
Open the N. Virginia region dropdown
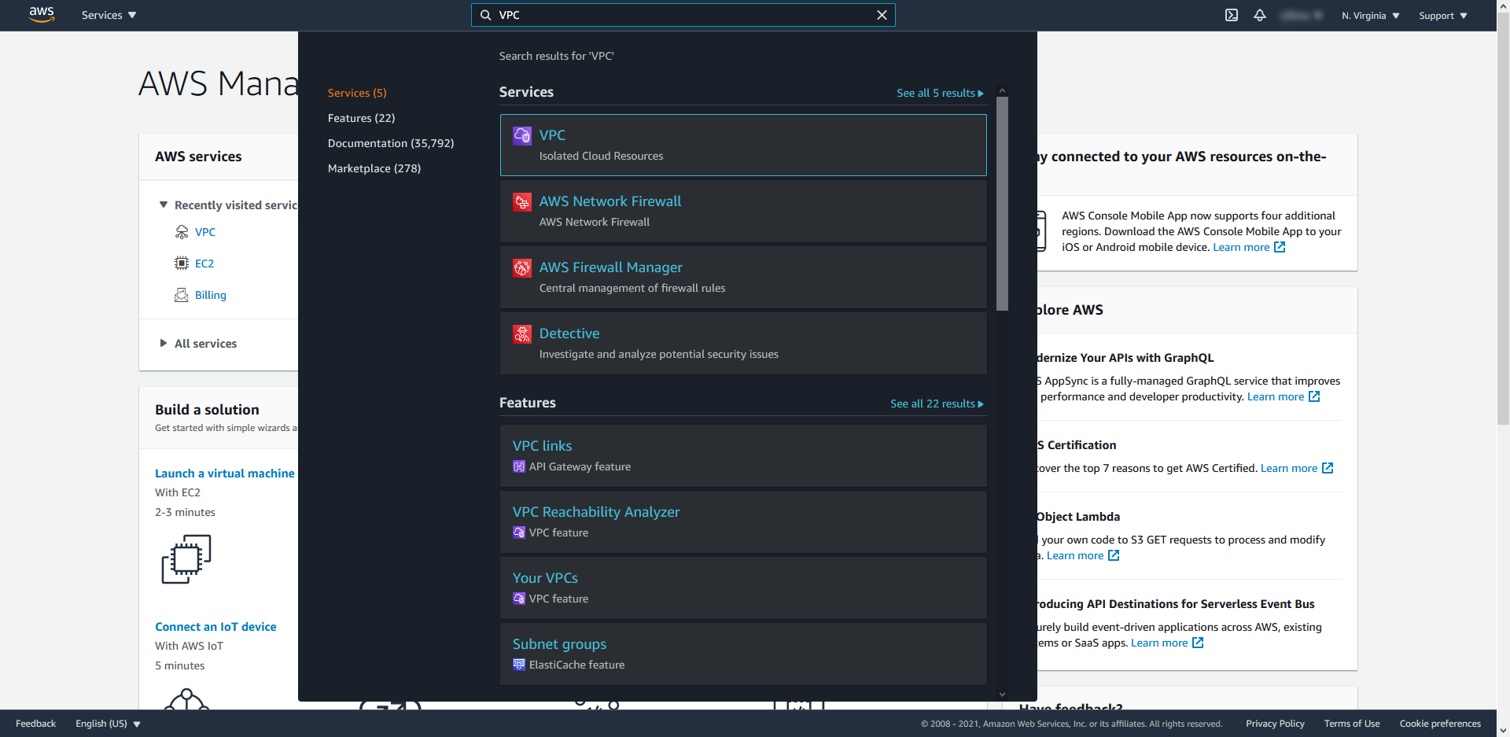tap(1371, 16)
